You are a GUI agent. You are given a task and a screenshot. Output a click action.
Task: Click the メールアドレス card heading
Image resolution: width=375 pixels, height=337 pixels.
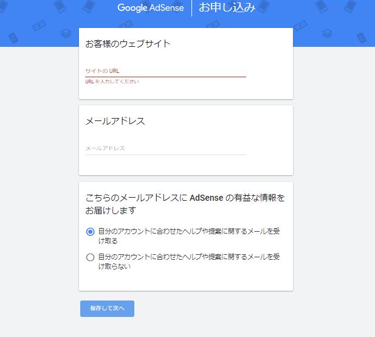[x=115, y=121]
